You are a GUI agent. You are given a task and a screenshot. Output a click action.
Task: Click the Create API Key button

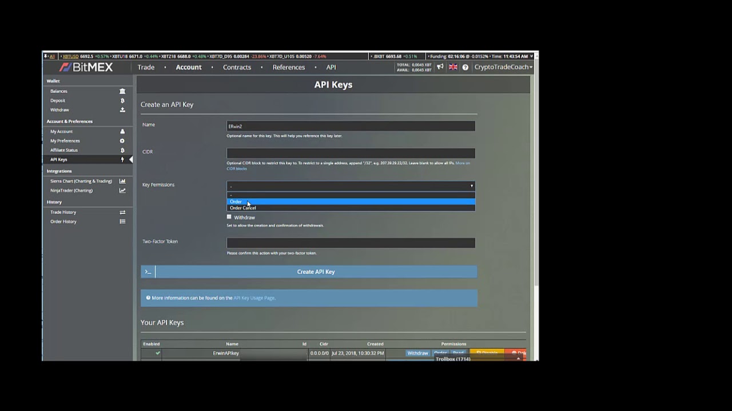coord(316,272)
